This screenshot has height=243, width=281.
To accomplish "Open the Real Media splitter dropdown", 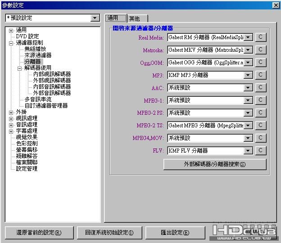I will click(x=248, y=37).
